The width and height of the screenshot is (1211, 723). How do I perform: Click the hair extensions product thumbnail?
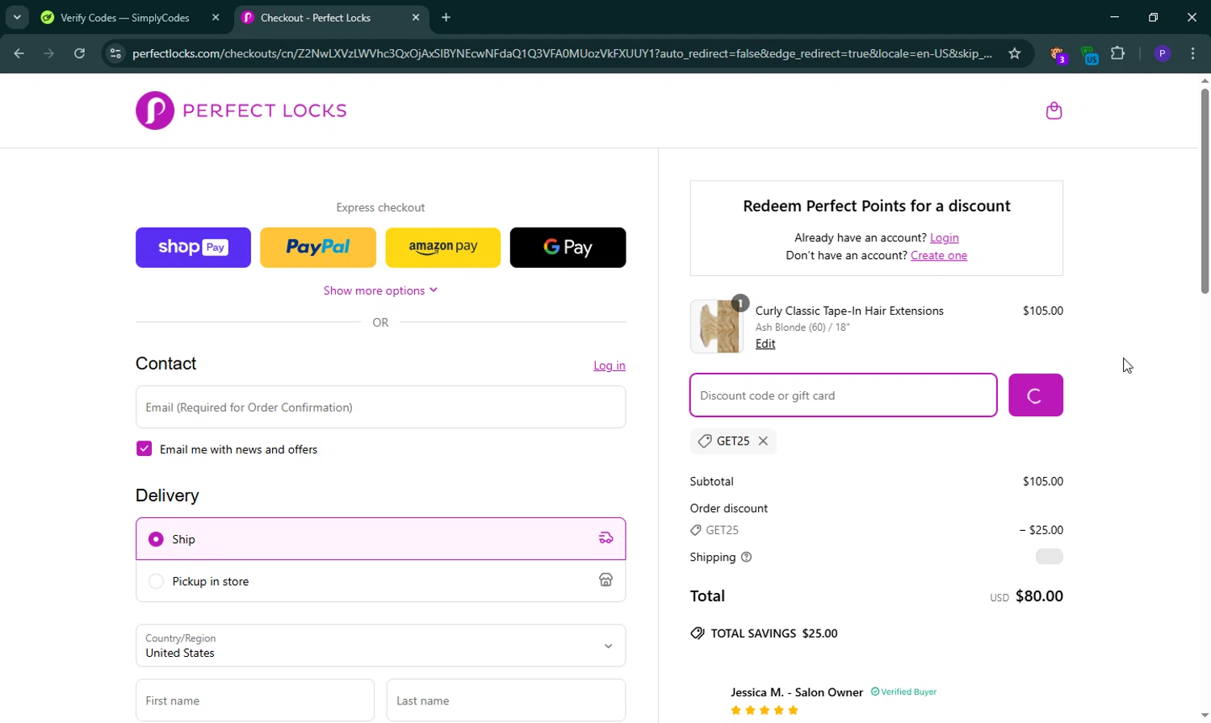point(717,327)
